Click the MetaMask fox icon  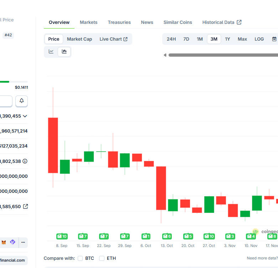[4, 242]
